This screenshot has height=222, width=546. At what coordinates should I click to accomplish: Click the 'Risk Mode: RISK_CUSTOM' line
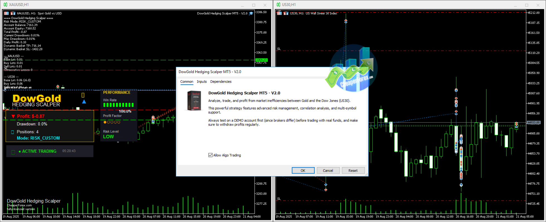[x=22, y=21]
